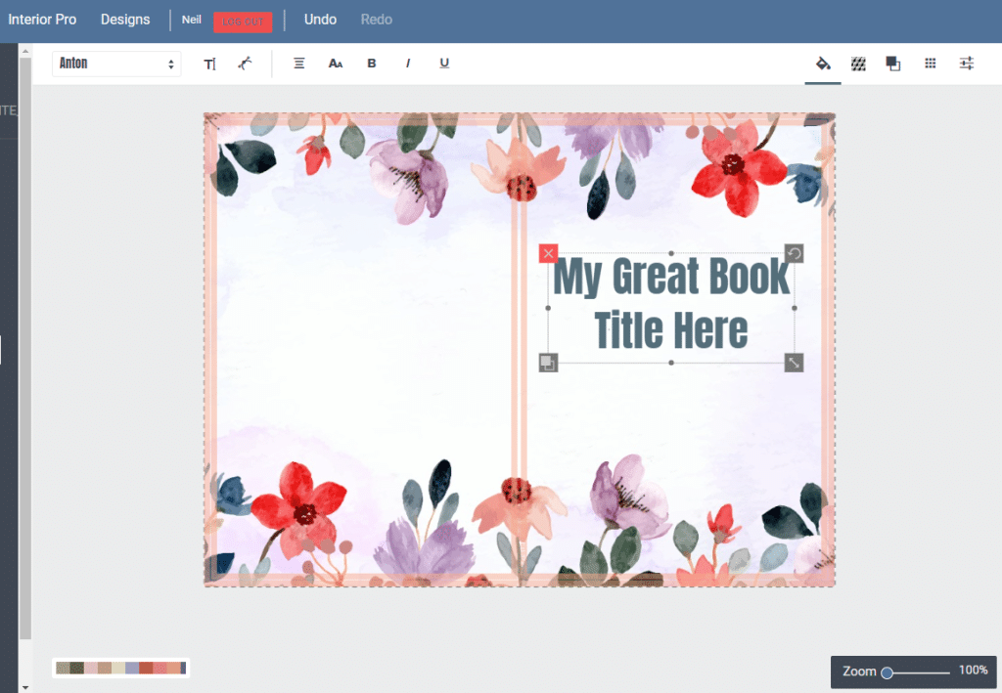
Task: Open the font size control
Action: pyautogui.click(x=336, y=63)
